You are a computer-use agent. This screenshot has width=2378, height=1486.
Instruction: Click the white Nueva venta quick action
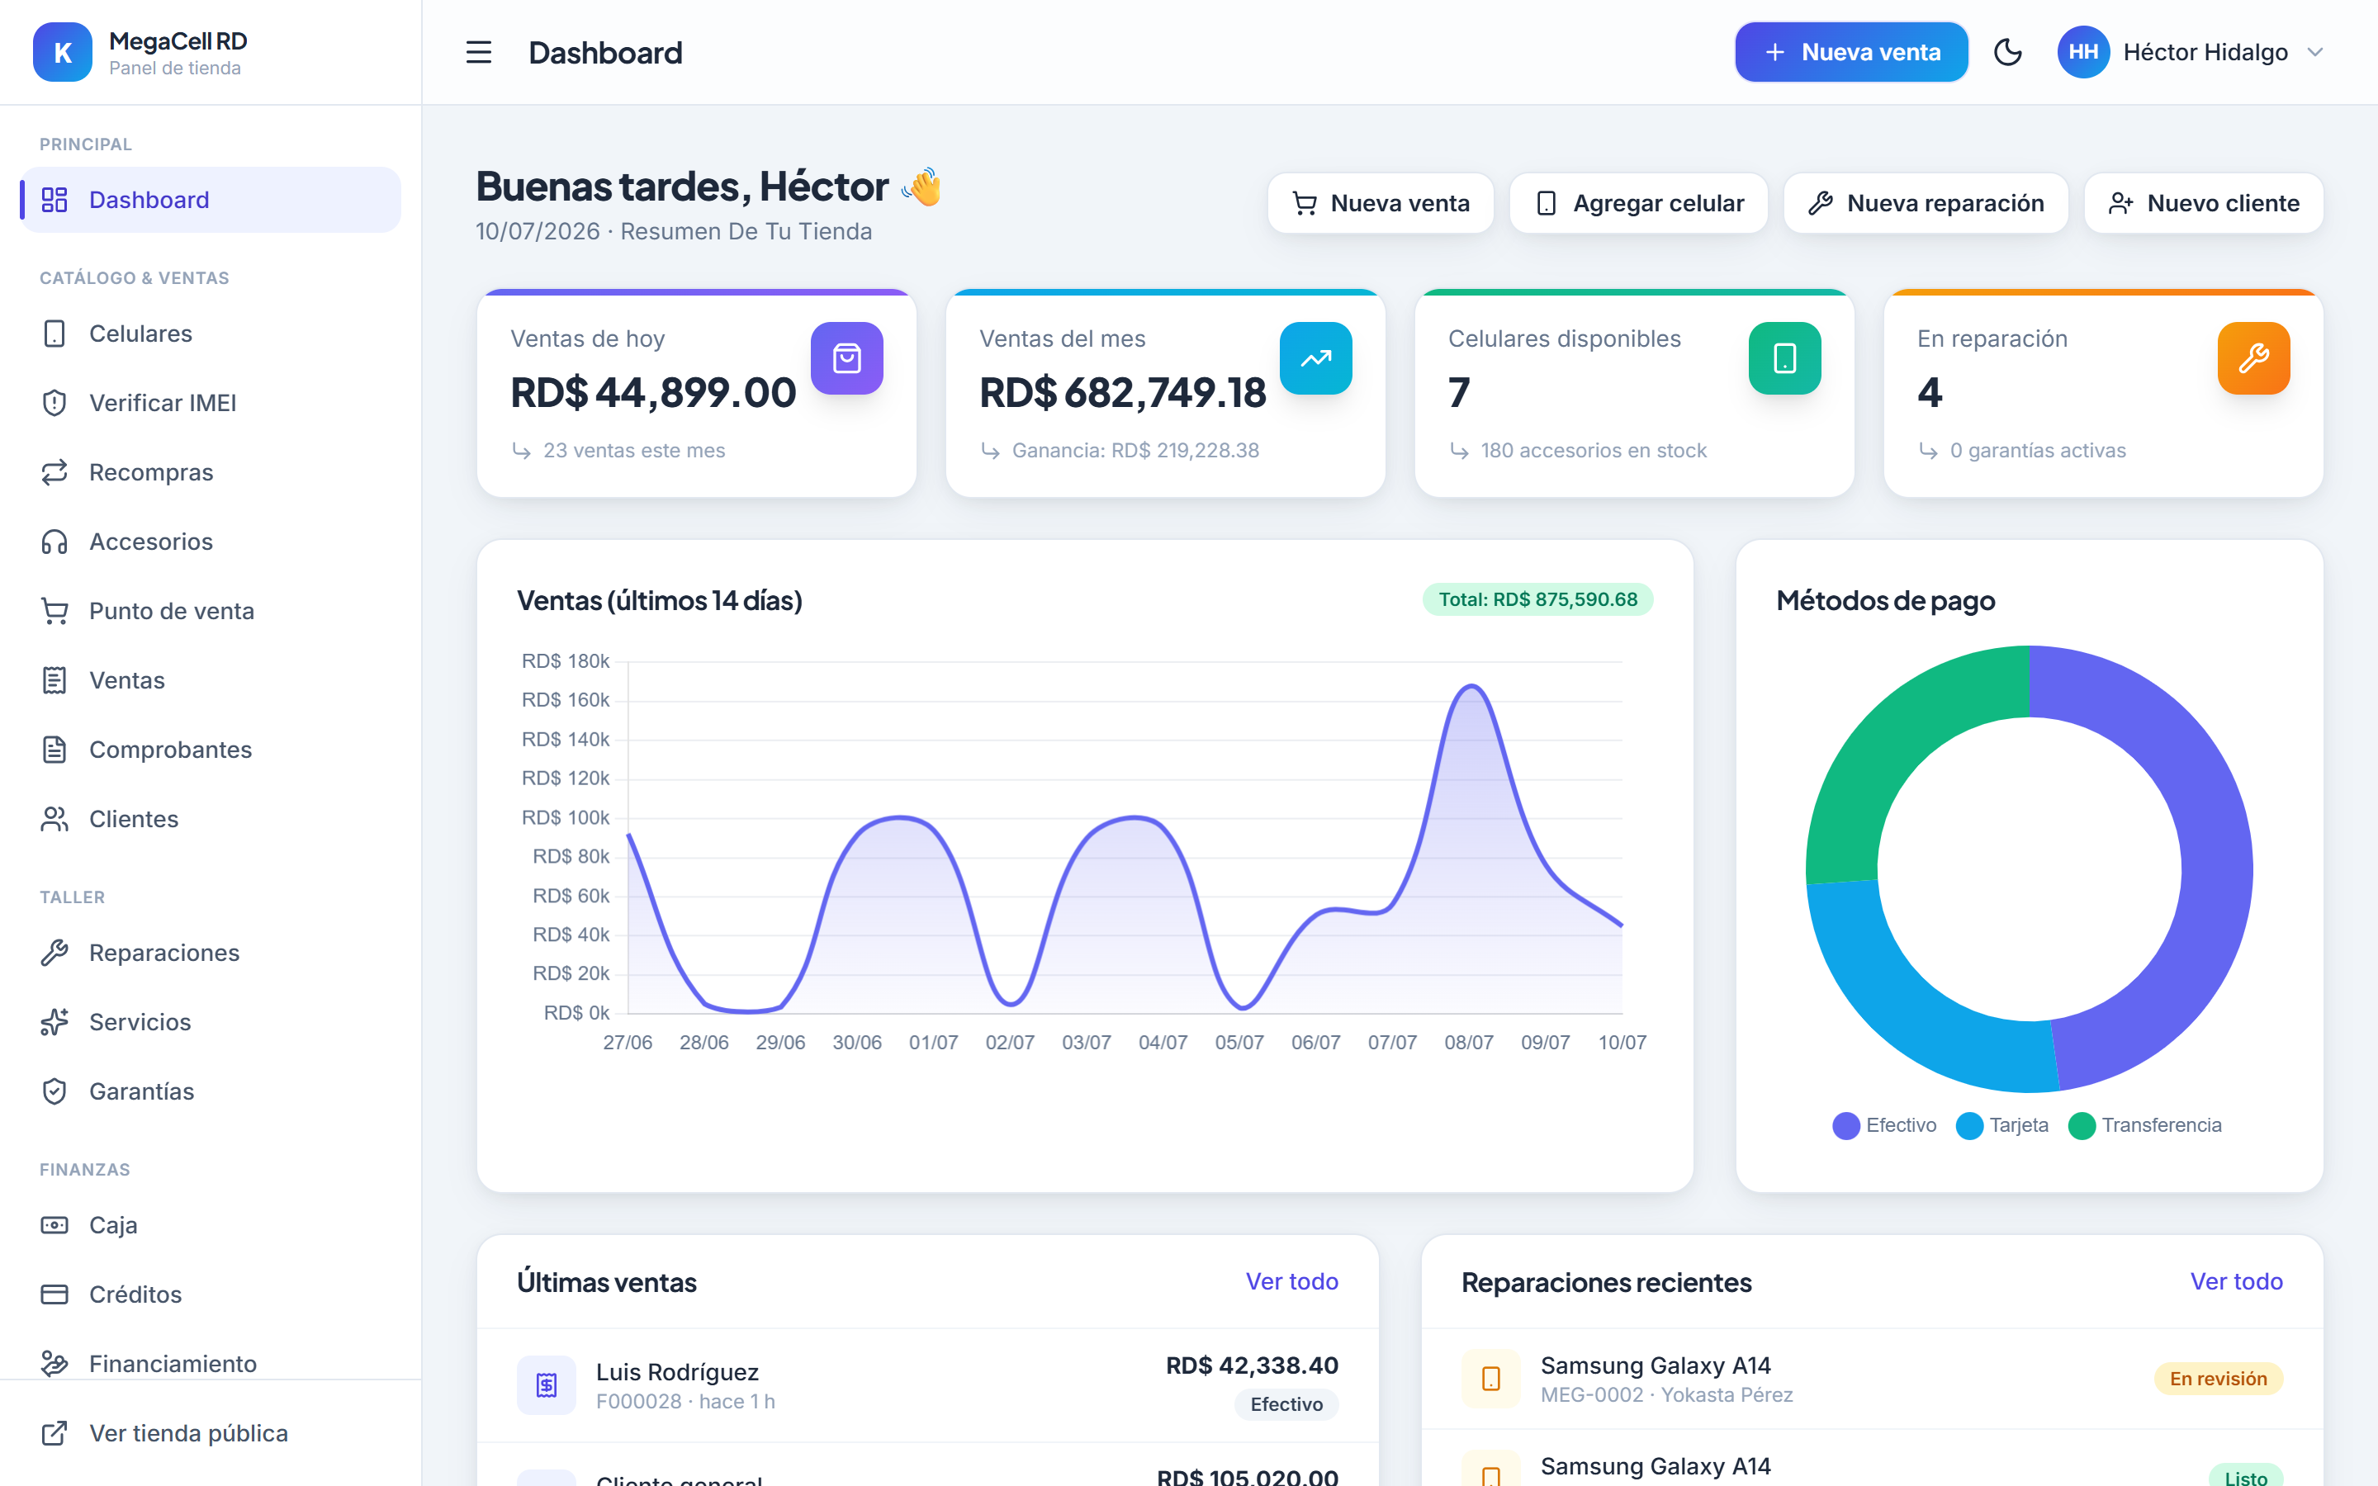pos(1381,203)
